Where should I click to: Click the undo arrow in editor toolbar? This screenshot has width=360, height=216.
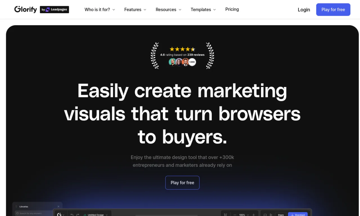click(x=72, y=215)
